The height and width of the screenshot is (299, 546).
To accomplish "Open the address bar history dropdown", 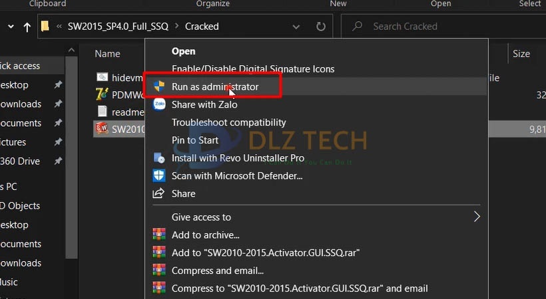I will (297, 27).
